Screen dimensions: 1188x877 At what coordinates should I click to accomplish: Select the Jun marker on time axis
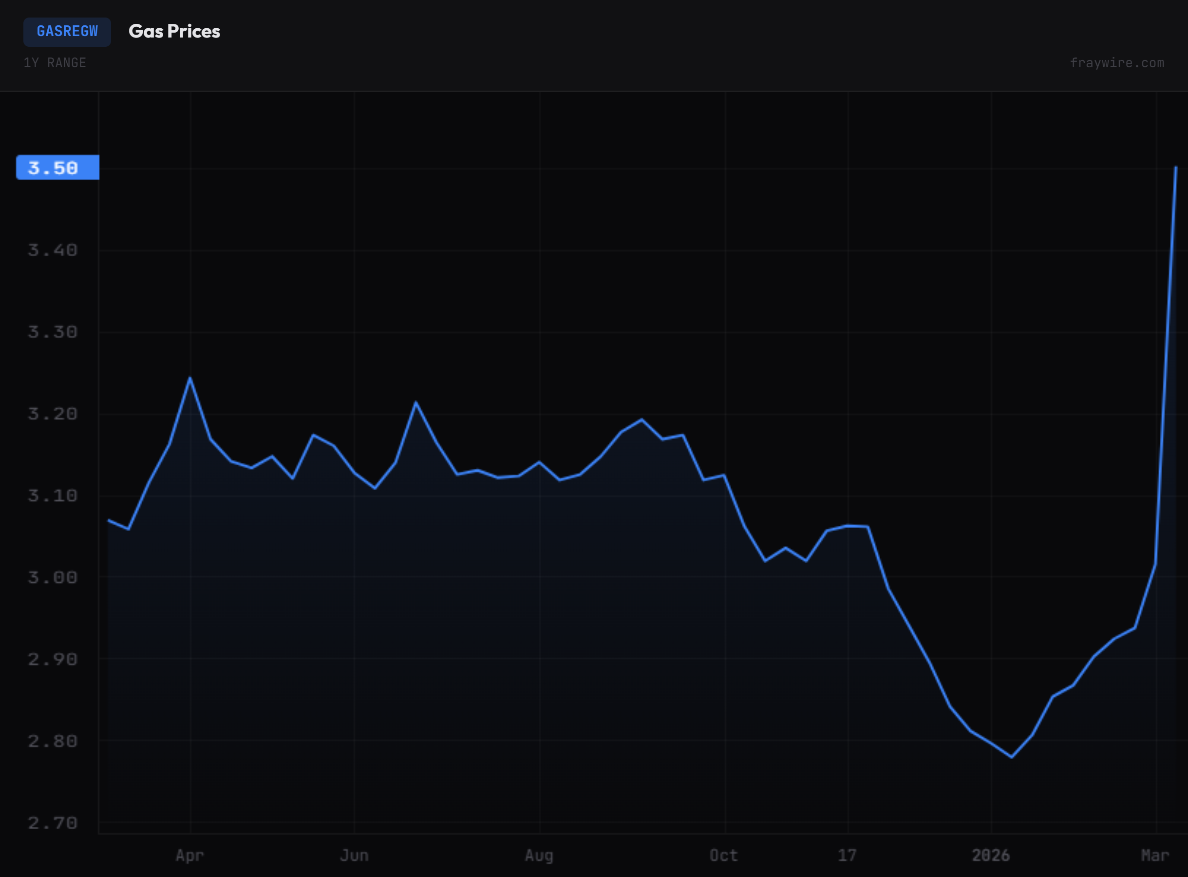354,855
